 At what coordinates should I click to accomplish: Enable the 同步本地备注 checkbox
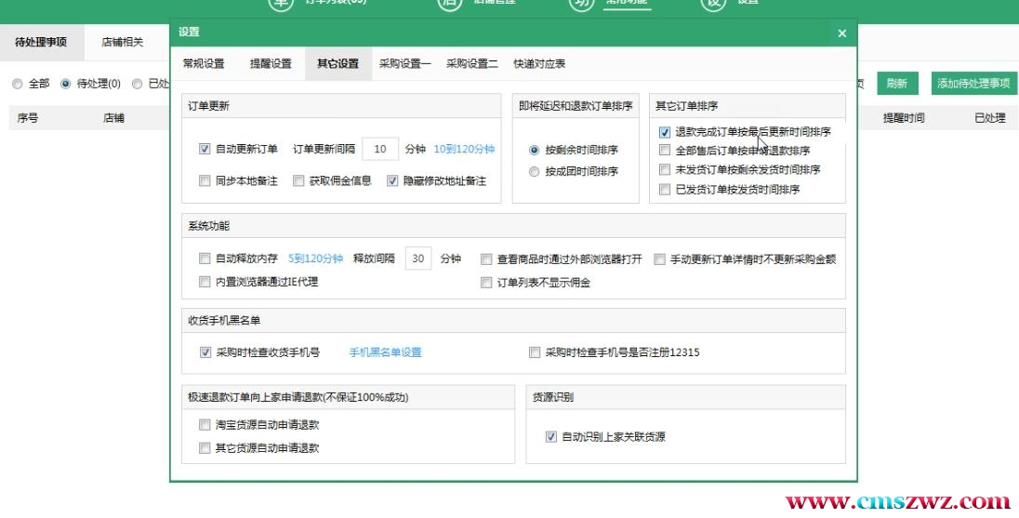[205, 181]
